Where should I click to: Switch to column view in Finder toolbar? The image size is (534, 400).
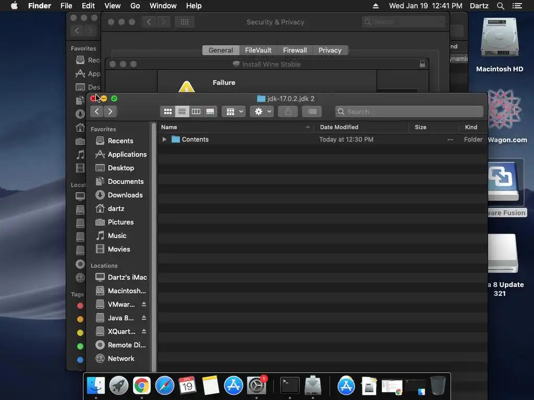tap(196, 111)
